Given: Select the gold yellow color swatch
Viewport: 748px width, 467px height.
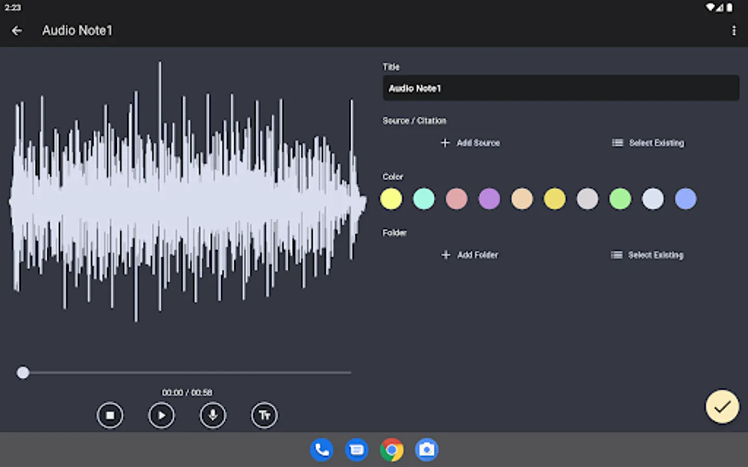Looking at the screenshot, I should click(555, 199).
